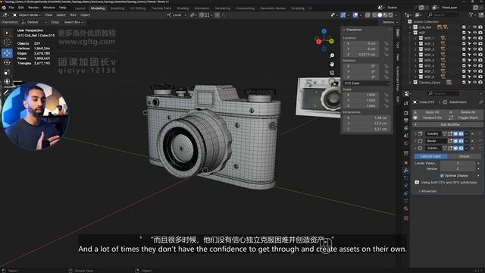Select Simple subdivision type
Viewport: 485px width, 273px height.
pos(464,156)
